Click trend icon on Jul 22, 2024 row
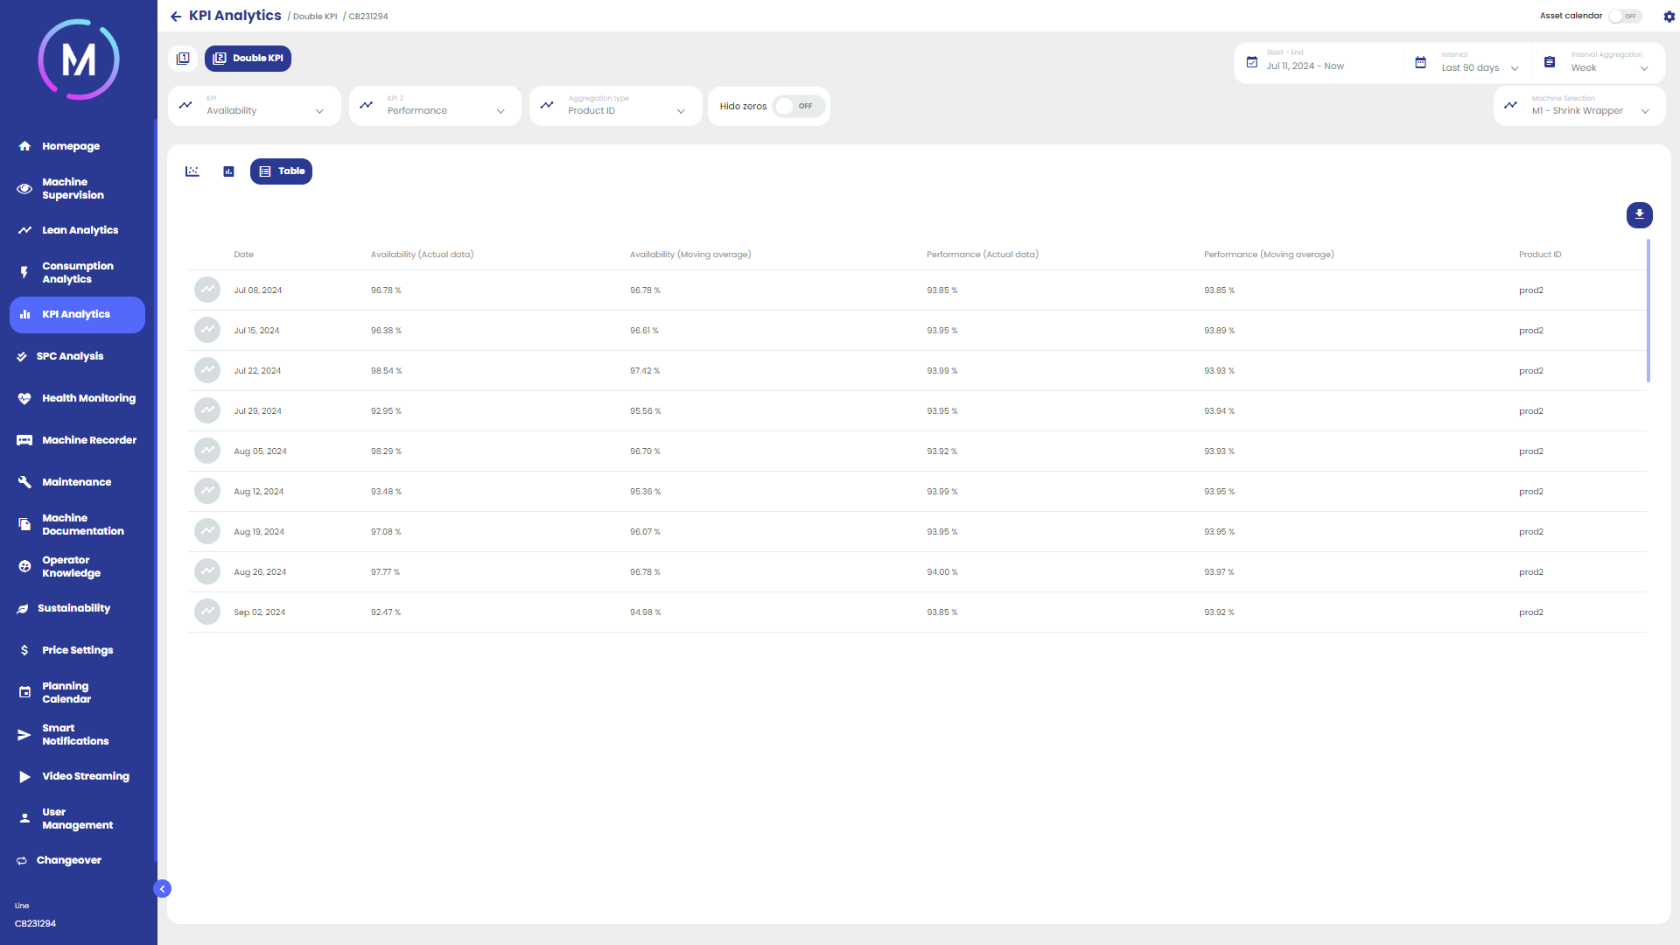Viewport: 1680px width, 945px height. coord(207,371)
